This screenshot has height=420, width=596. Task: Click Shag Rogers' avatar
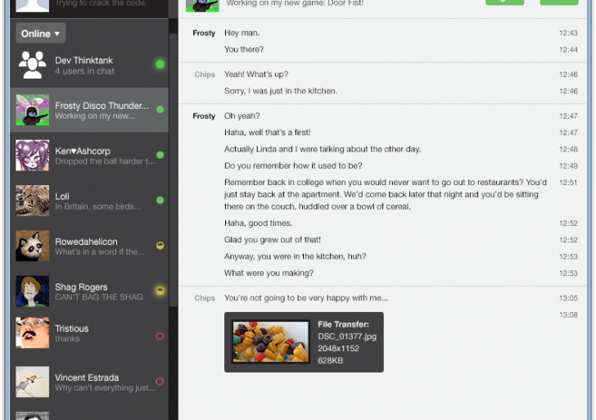32,291
